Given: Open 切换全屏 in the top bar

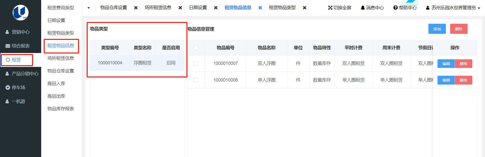Looking at the screenshot, I should [340, 8].
